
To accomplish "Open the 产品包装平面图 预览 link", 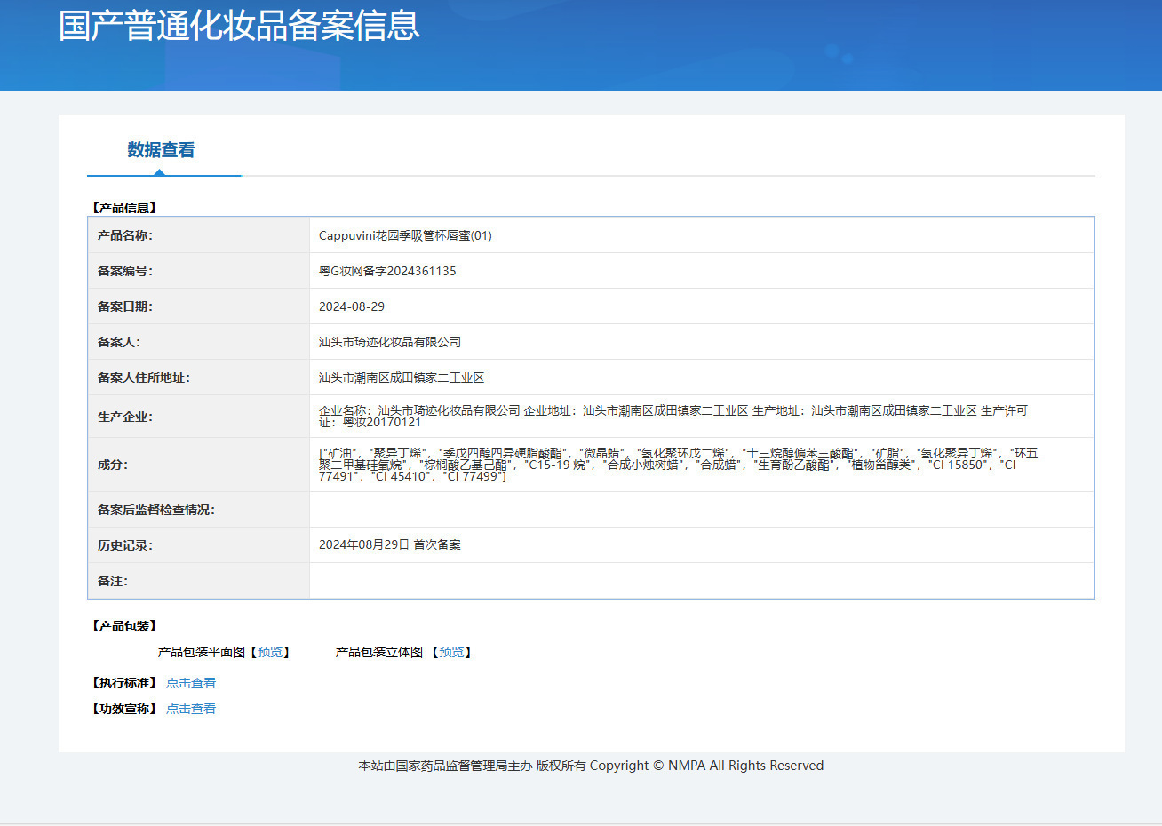I will tap(269, 652).
